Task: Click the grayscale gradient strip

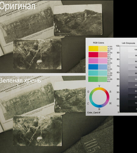Action: coord(124,79)
